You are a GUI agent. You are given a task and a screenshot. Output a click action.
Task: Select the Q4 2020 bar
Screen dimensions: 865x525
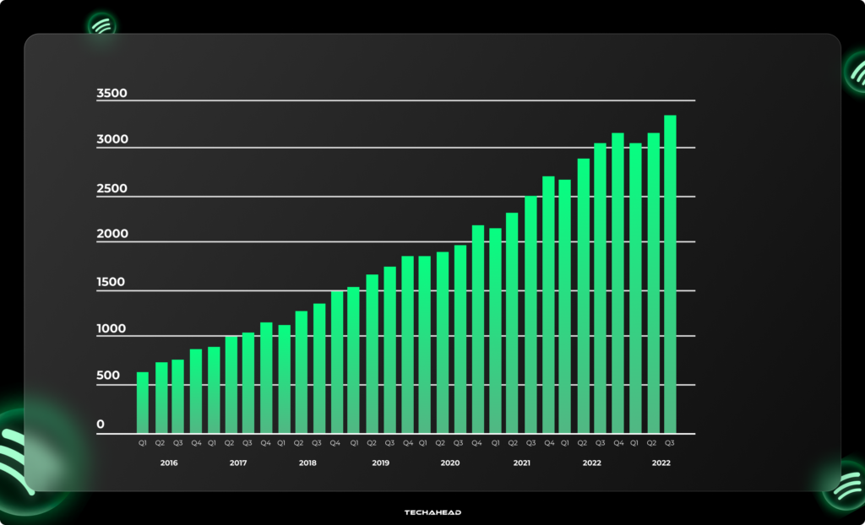pos(478,329)
